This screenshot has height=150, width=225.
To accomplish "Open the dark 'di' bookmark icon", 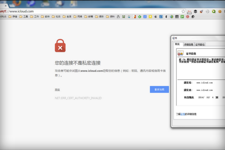I will tap(177, 17).
